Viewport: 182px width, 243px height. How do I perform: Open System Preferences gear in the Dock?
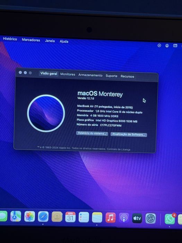point(150,218)
